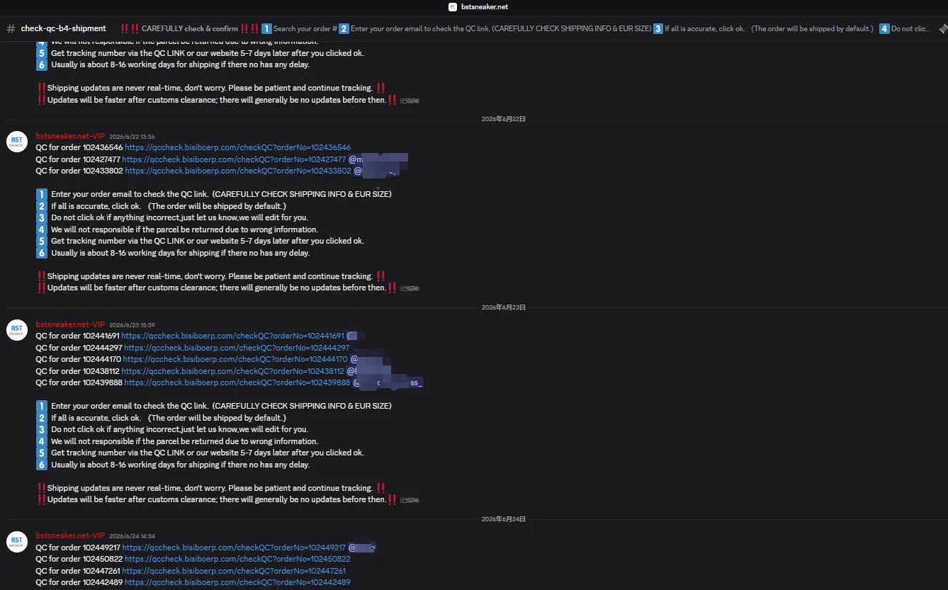Click the BST avatar on the 2026/6/22 message
The height and width of the screenshot is (590, 948).
point(17,141)
